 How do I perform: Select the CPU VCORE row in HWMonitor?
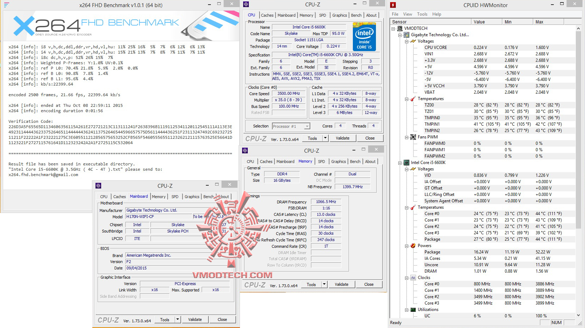click(x=483, y=48)
